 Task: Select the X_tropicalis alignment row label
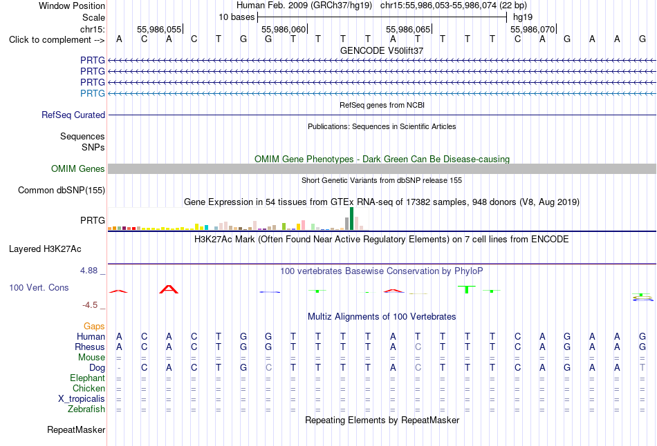(x=82, y=399)
